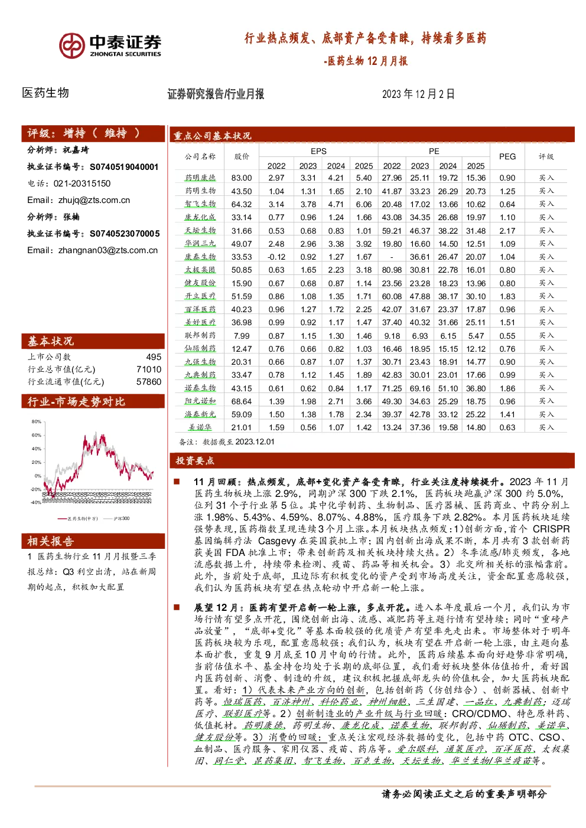Image resolution: width=586 pixels, height=828 pixels.
Task: Click the 证券研究报告/行业月报 heading
Action: coord(216,94)
